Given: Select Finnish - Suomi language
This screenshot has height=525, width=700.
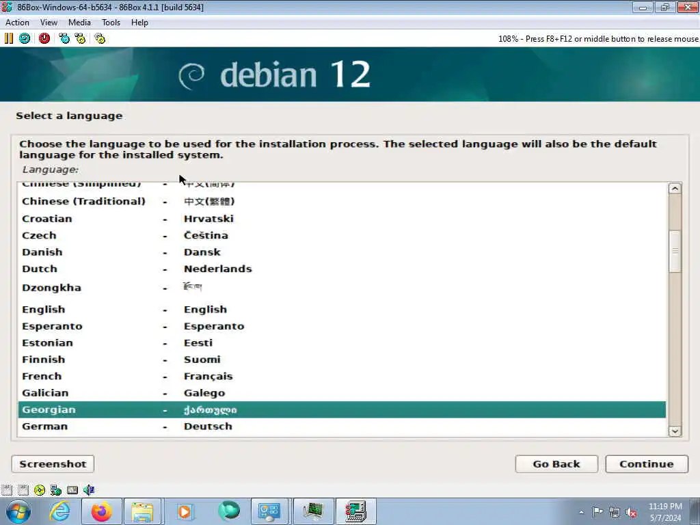Looking at the screenshot, I should tap(342, 360).
